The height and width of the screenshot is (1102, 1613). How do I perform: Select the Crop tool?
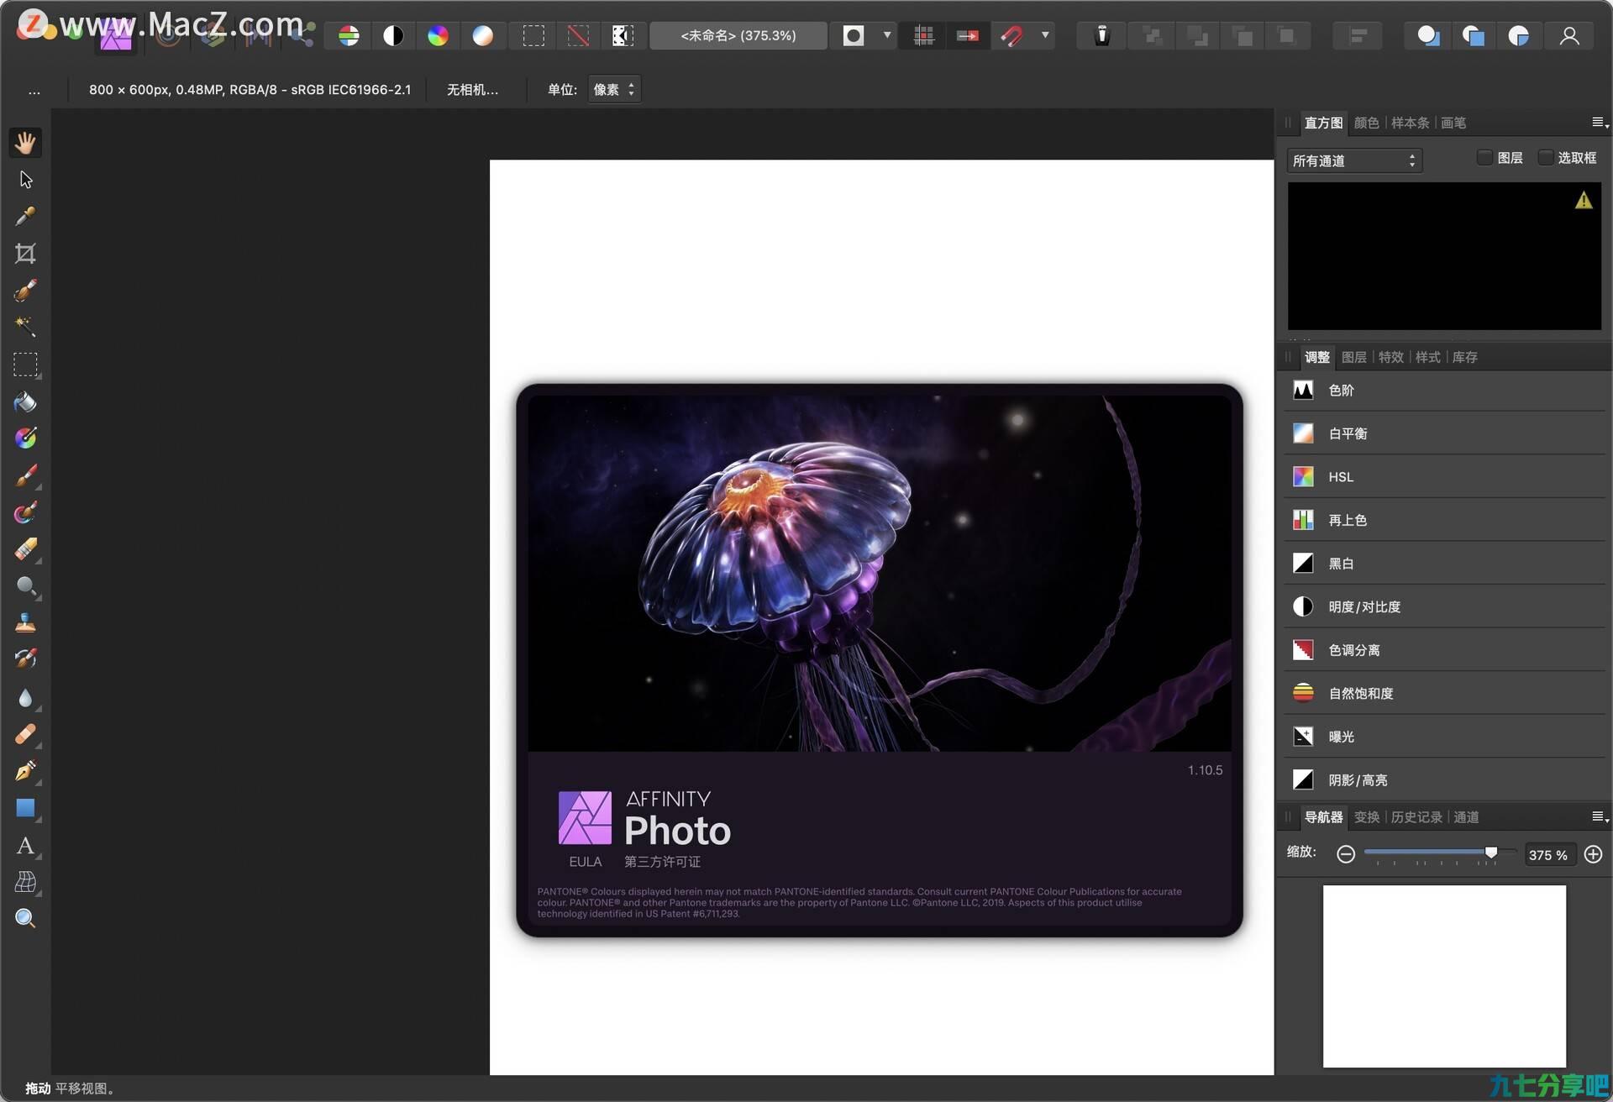pyautogui.click(x=25, y=253)
